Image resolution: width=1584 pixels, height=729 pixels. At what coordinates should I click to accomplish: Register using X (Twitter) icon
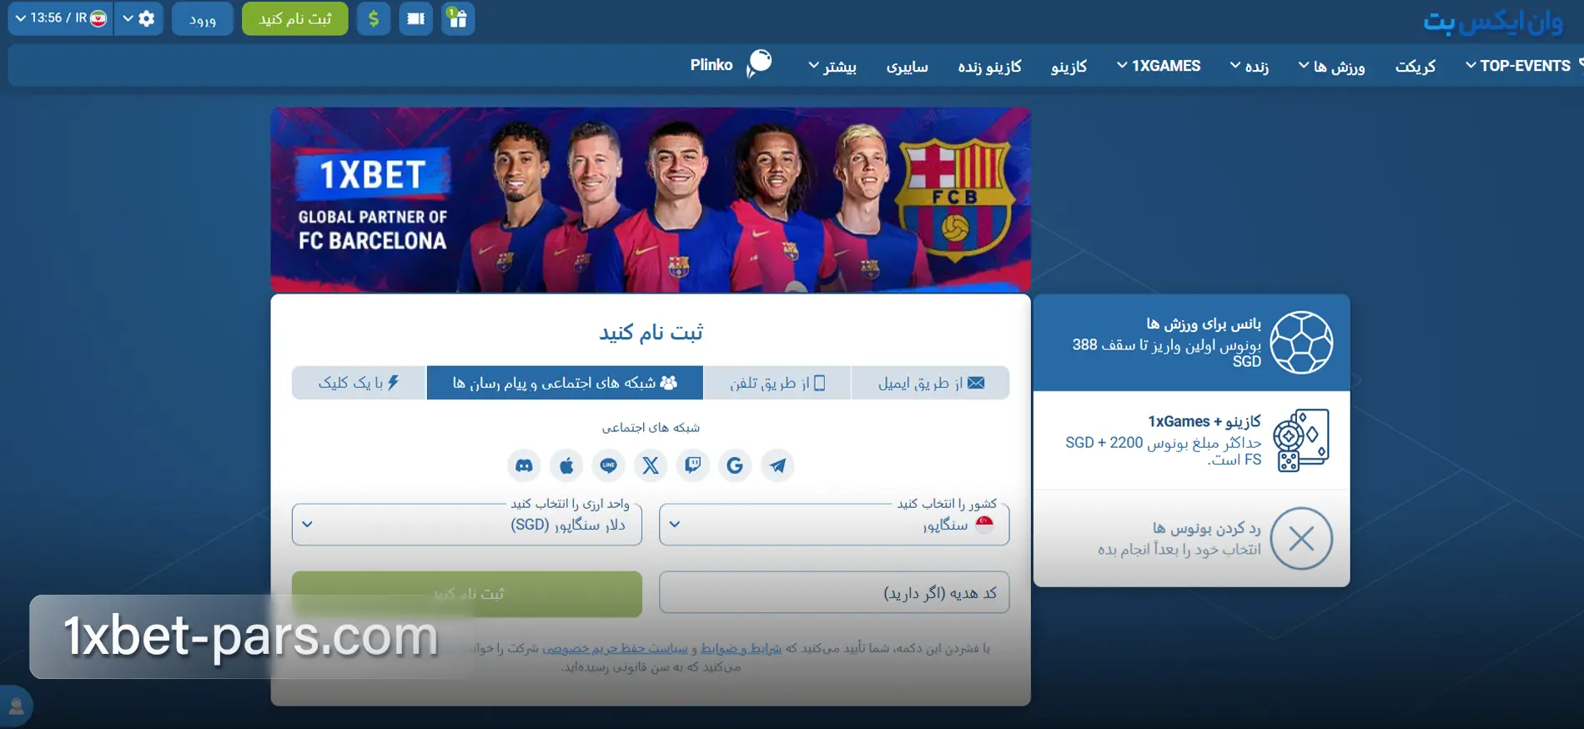651,465
